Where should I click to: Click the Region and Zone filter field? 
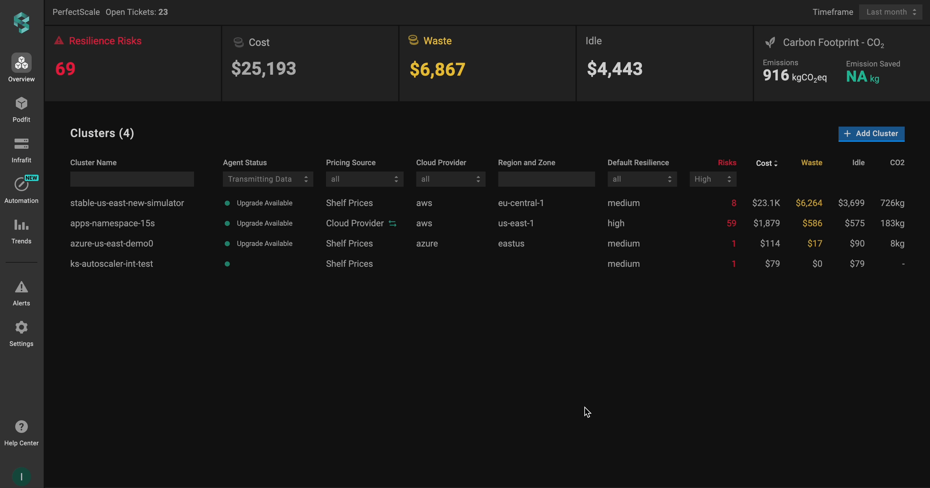point(546,179)
